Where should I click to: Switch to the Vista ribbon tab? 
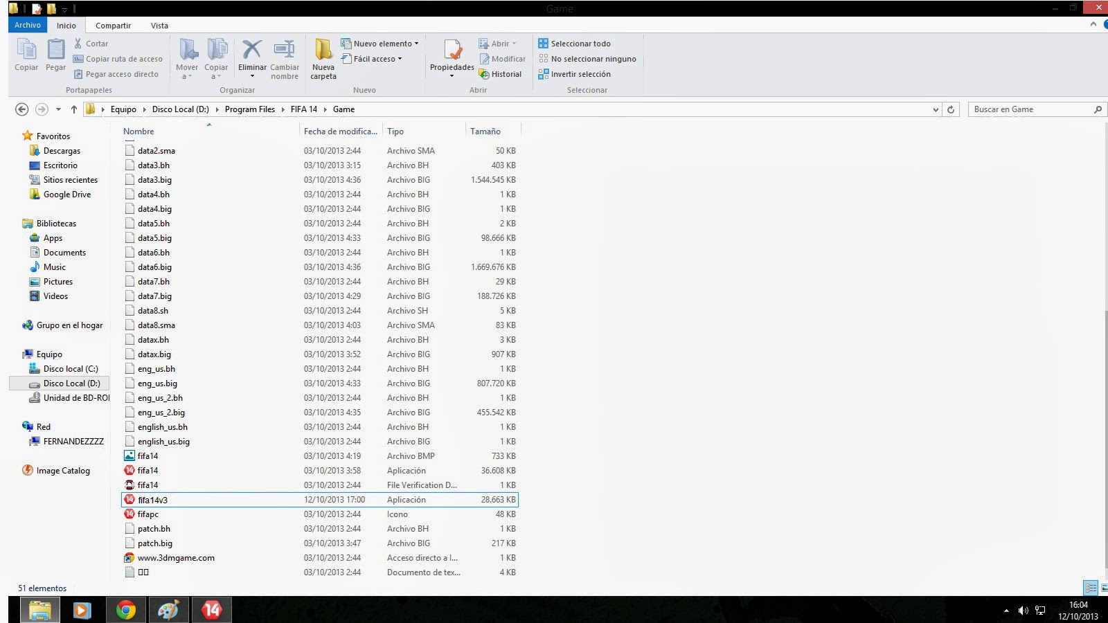click(x=159, y=26)
